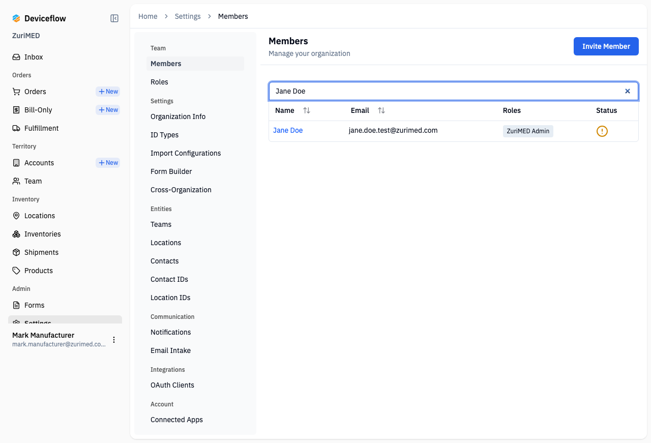Image resolution: width=651 pixels, height=443 pixels.
Task: Select Members in settings menu
Action: (195, 64)
